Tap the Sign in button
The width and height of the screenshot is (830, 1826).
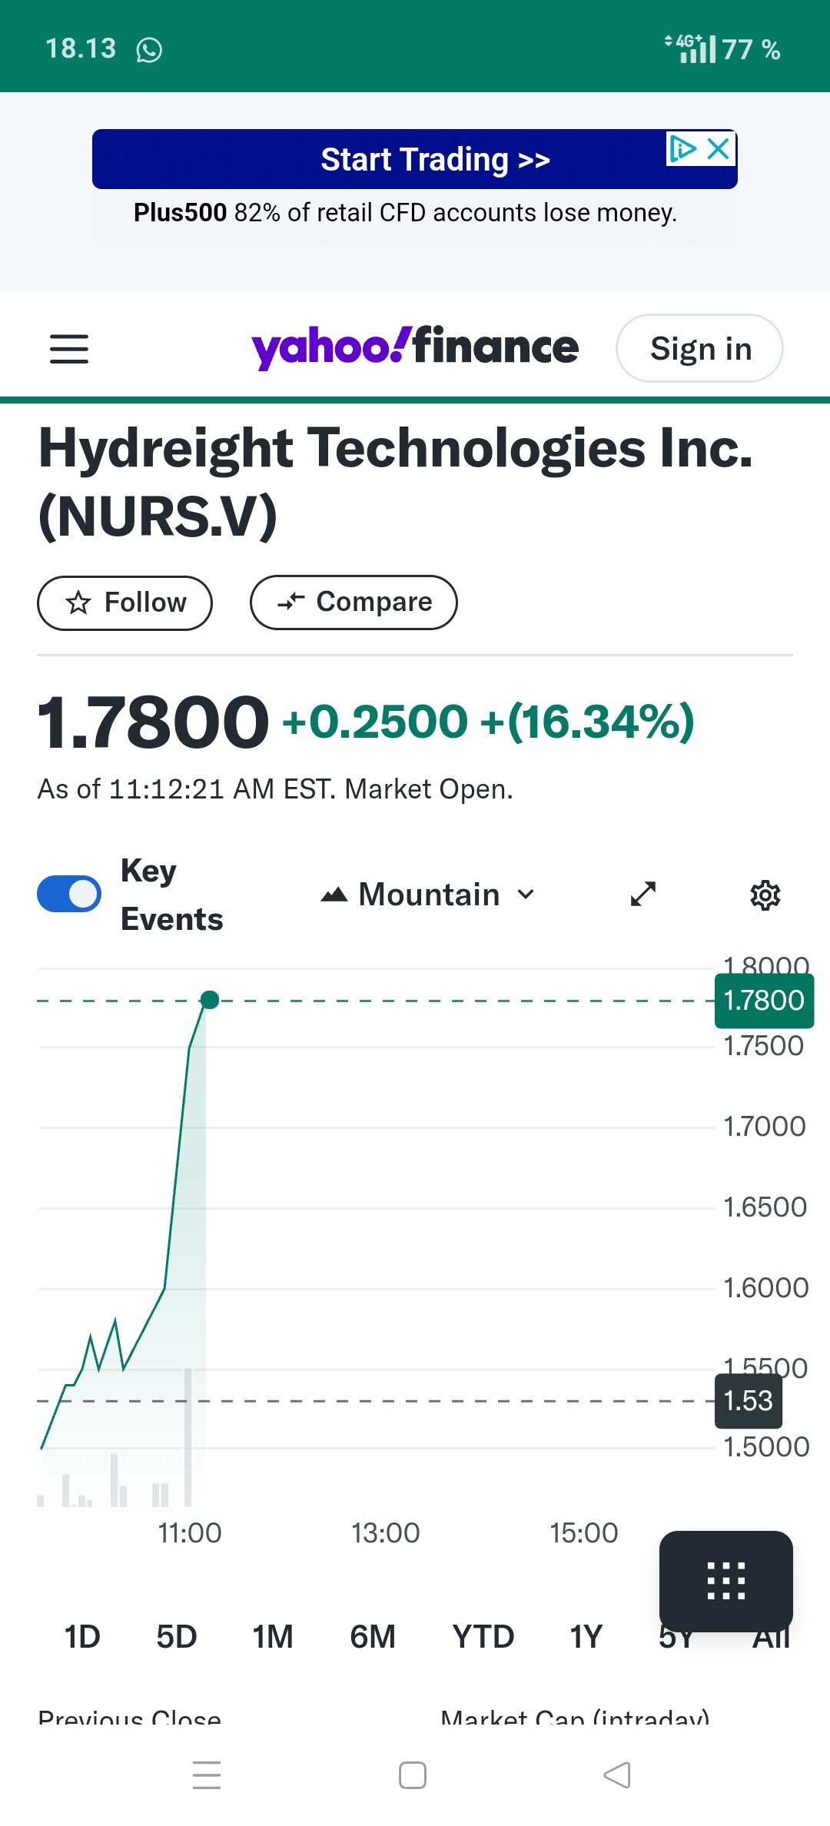coord(700,349)
